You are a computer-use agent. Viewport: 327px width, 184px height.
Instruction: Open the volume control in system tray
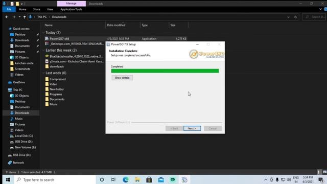click(x=289, y=179)
